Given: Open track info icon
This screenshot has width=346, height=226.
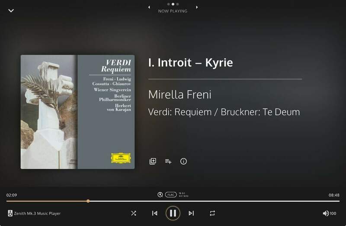Looking at the screenshot, I should [x=183, y=161].
